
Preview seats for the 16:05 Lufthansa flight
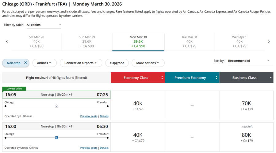pos(89,116)
